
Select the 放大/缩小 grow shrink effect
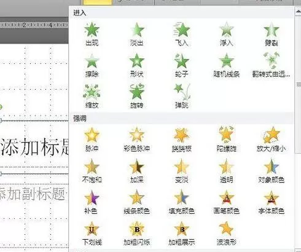point(271,140)
